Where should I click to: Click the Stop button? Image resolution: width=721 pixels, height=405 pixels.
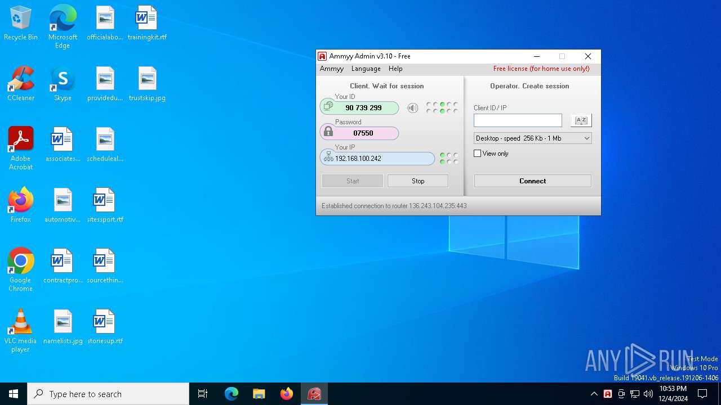(x=418, y=181)
